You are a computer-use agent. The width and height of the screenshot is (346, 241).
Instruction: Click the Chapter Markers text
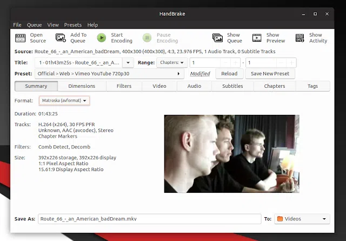(x=58, y=136)
